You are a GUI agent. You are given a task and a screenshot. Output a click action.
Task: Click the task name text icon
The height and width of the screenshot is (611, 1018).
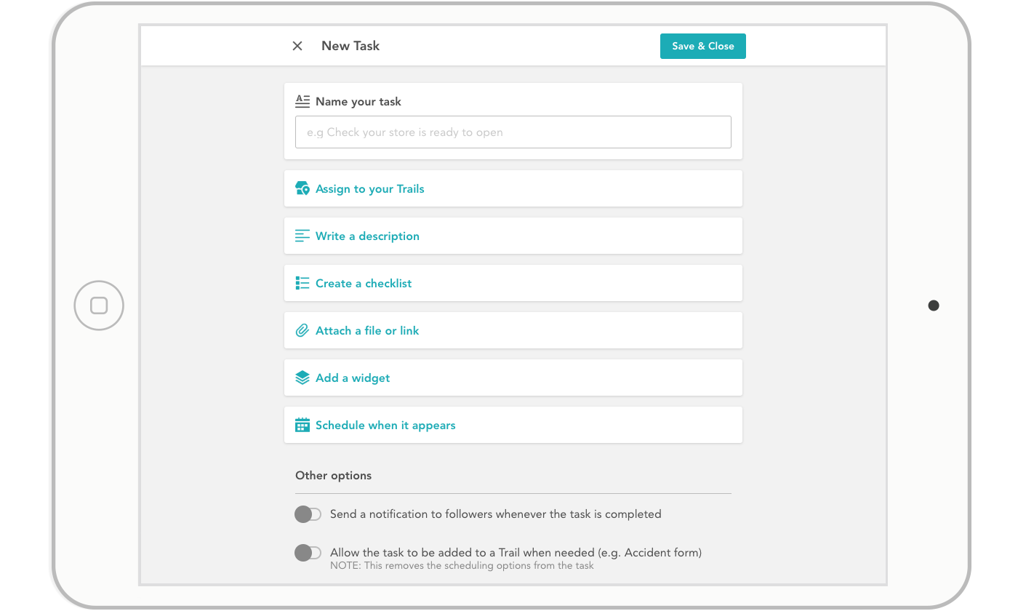click(302, 100)
